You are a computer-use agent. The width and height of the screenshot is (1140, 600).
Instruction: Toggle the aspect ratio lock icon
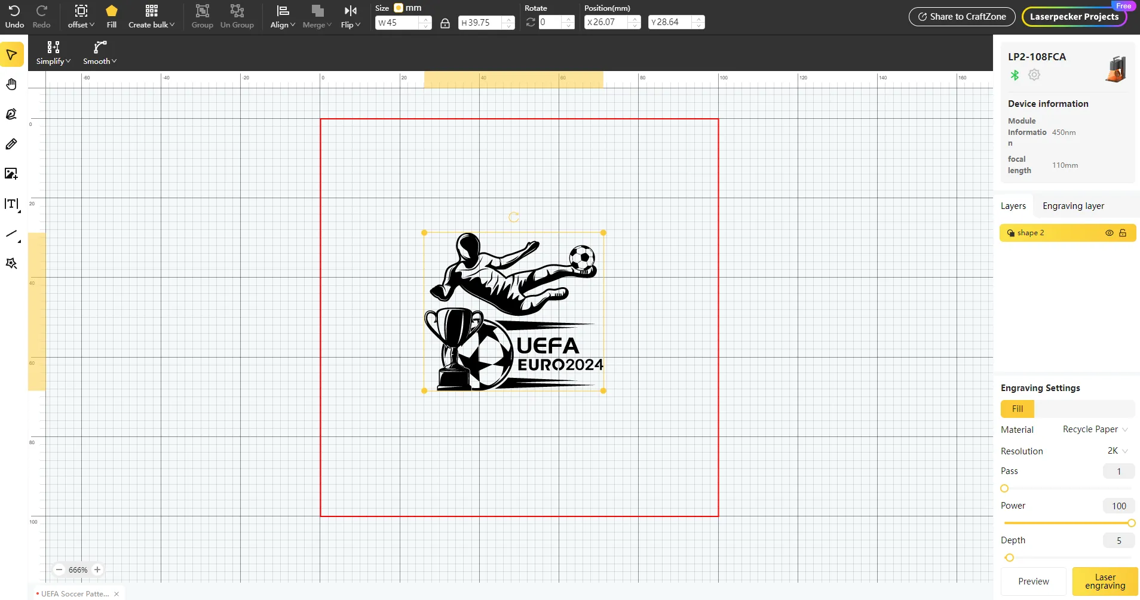click(445, 23)
